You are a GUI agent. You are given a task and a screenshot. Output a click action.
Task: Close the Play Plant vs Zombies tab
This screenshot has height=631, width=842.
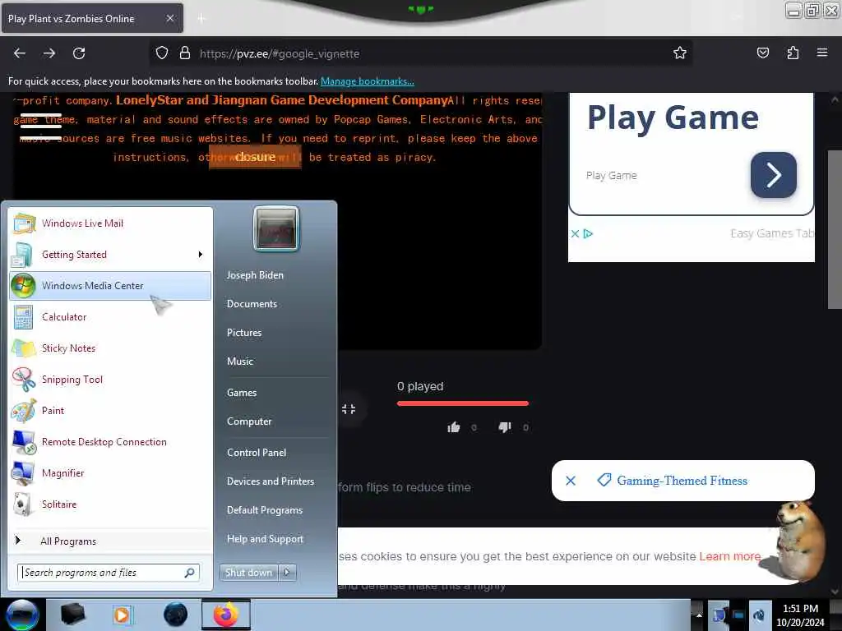(169, 18)
